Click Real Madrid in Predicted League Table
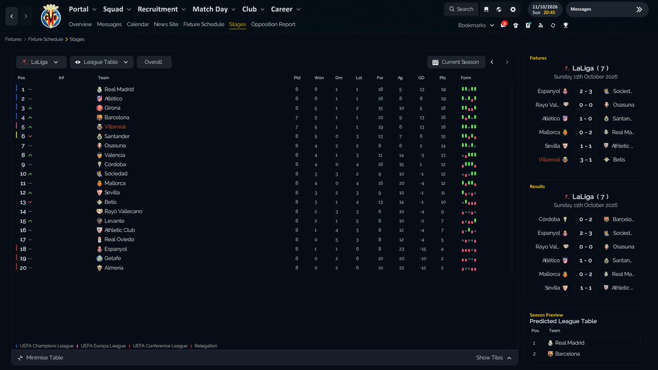The image size is (658, 370). point(570,343)
